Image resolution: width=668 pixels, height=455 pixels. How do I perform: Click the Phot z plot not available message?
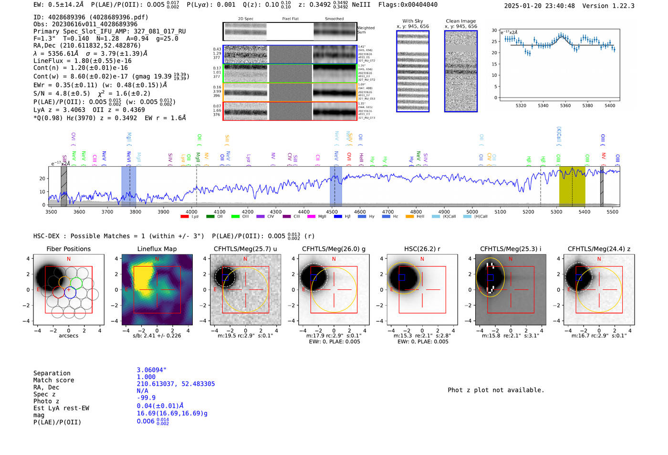pos(496,390)
